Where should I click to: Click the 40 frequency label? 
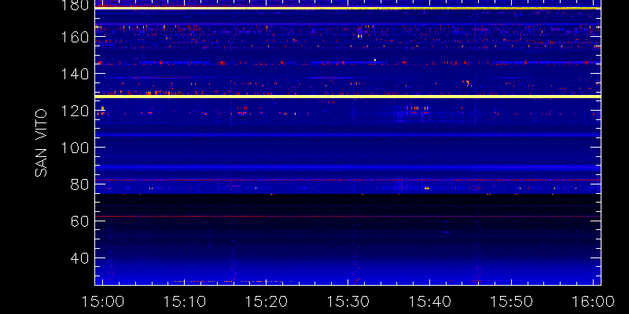coord(79,258)
